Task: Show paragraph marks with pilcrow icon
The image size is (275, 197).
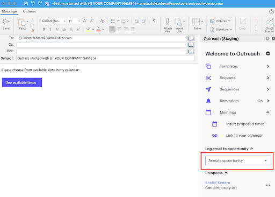Action: (154, 21)
